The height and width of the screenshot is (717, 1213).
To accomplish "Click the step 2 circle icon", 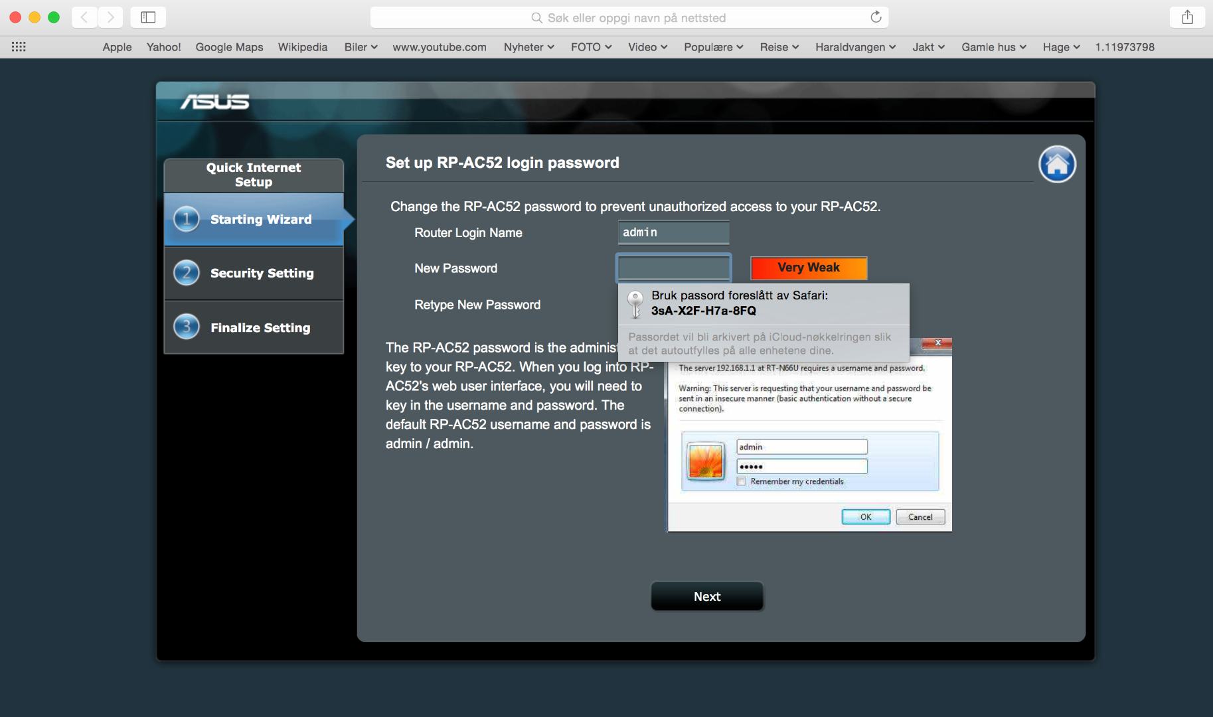I will pos(187,273).
